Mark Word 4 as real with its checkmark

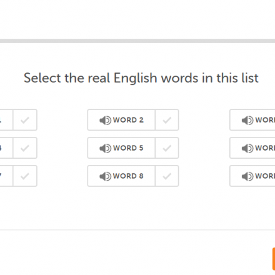pos(25,148)
